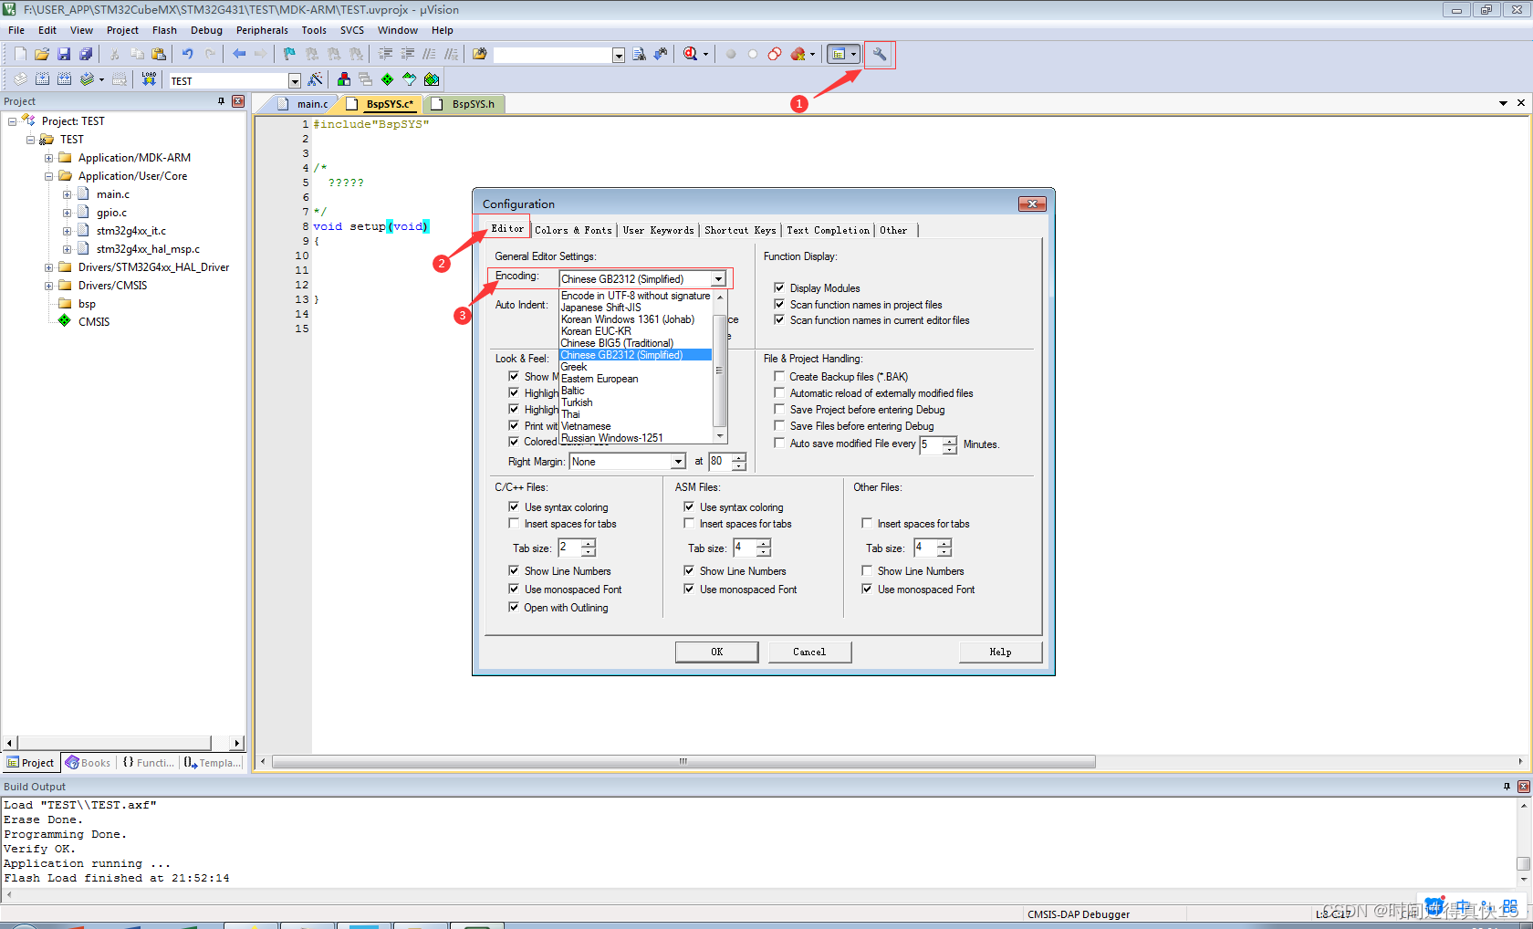Open Options for Target magic wand icon
1533x929 pixels.
tap(315, 79)
